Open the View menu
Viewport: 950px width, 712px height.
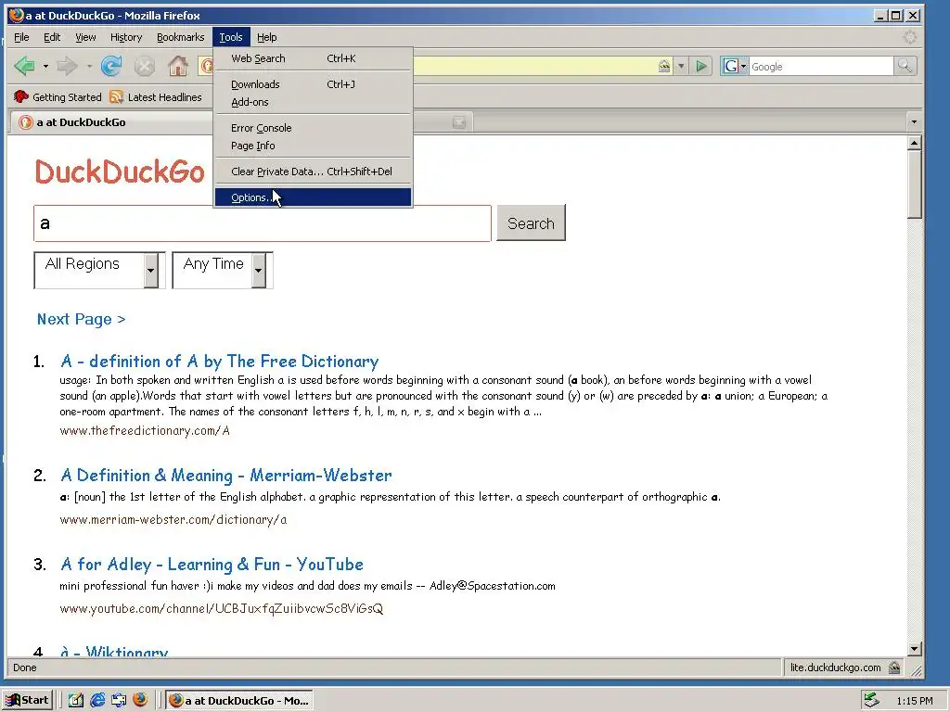[85, 37]
